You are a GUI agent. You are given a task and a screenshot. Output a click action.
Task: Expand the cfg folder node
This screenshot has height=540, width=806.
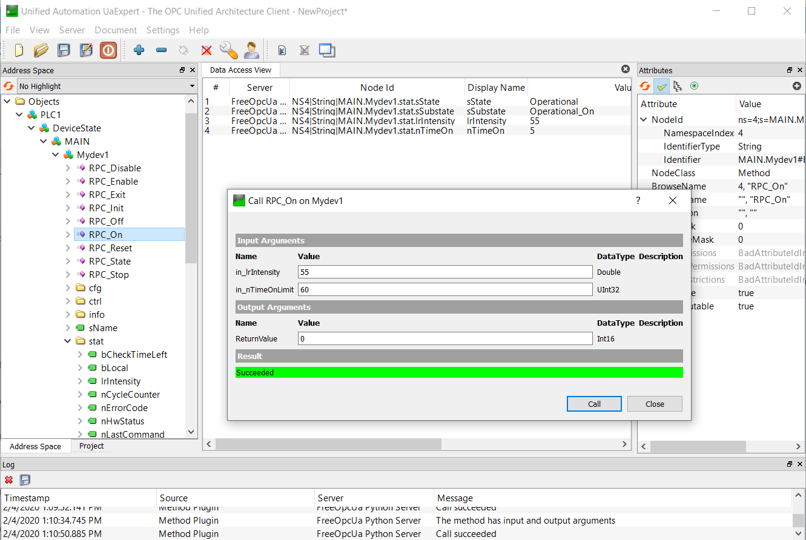(68, 288)
